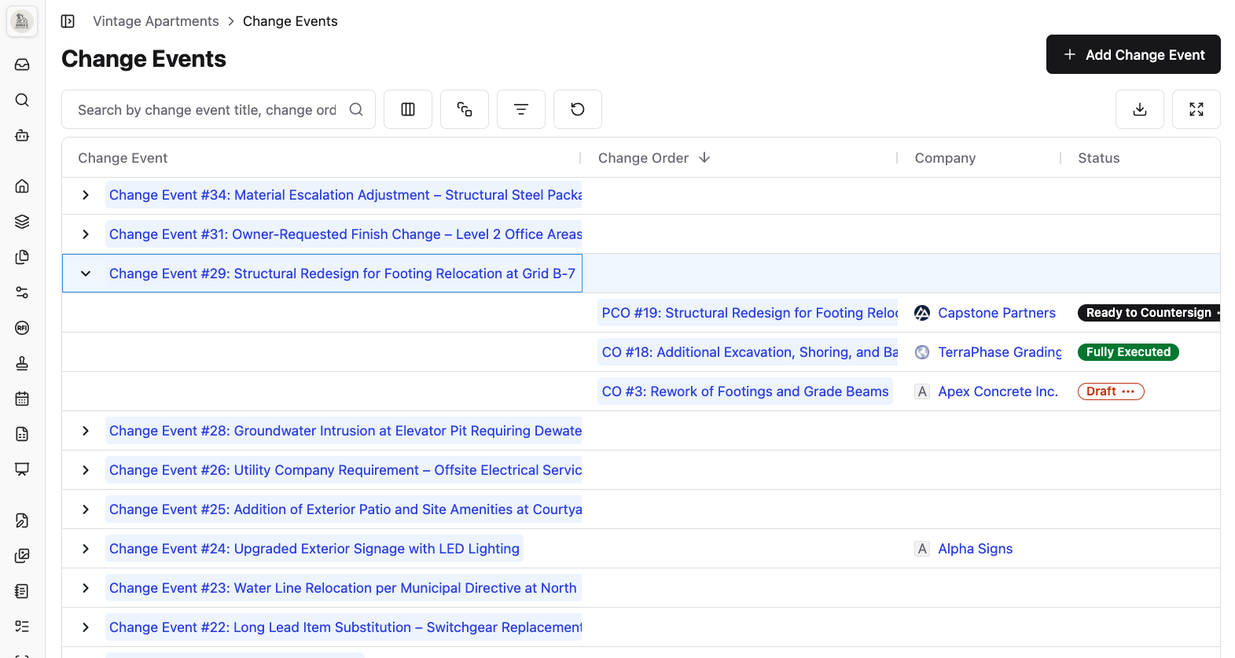The height and width of the screenshot is (658, 1235).
Task: Expand Change Event #25 row
Action: coord(86,509)
